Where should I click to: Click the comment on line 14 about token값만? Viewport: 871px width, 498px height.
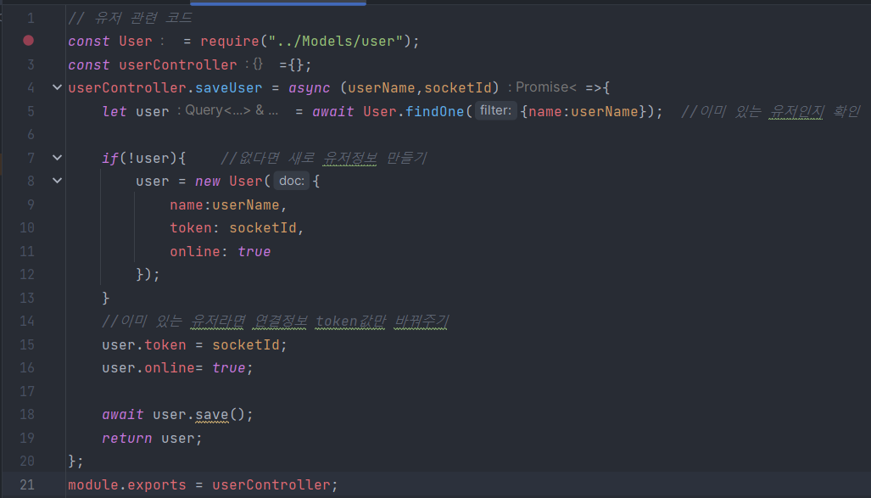coord(276,322)
